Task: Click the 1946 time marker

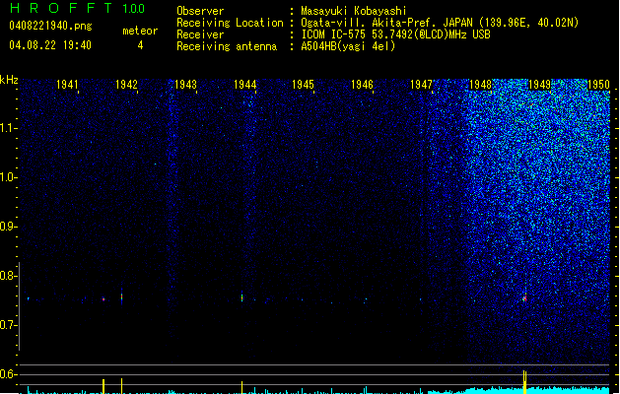Action: click(362, 85)
